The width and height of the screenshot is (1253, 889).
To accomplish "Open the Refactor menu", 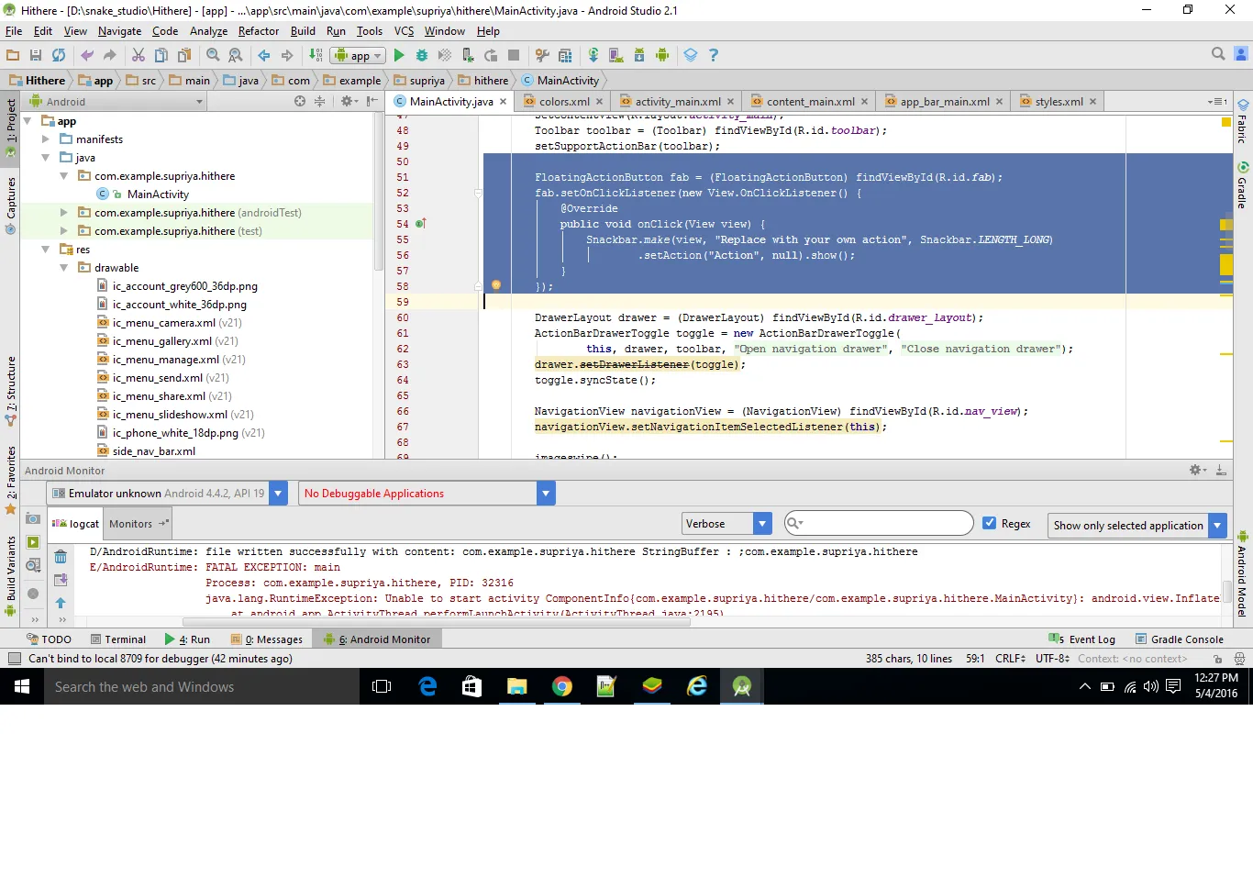I will (258, 31).
